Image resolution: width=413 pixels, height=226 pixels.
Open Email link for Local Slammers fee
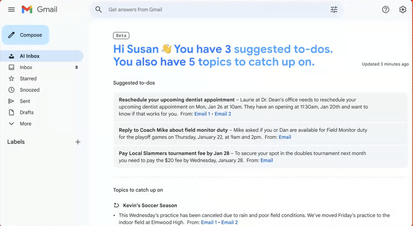[267, 160]
